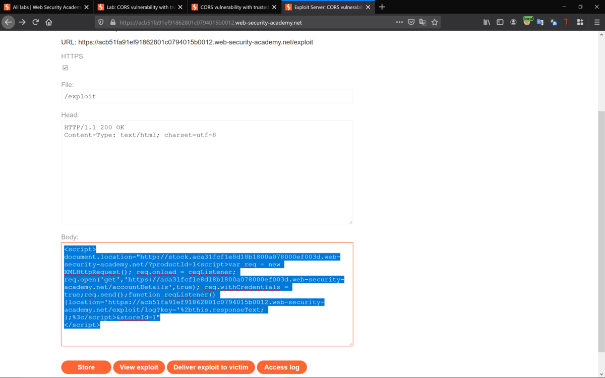
Task: Open a new browser tab
Action: 382,7
